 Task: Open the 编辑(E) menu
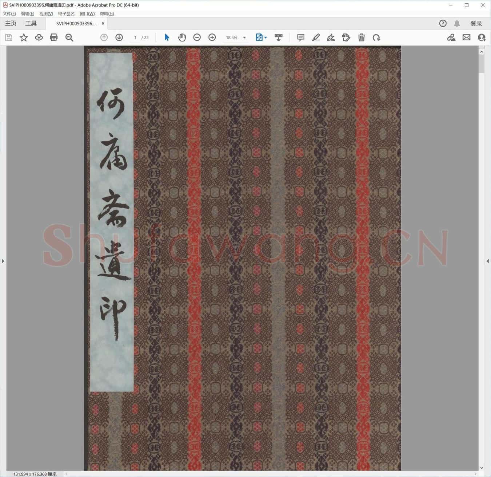tap(28, 14)
